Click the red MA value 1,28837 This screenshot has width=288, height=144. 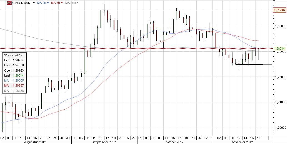(18, 86)
